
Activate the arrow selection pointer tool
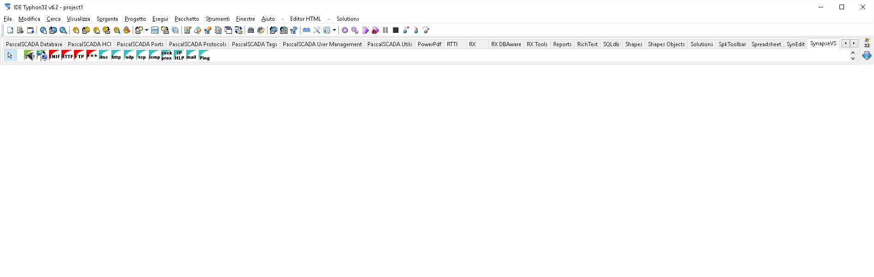click(x=10, y=55)
